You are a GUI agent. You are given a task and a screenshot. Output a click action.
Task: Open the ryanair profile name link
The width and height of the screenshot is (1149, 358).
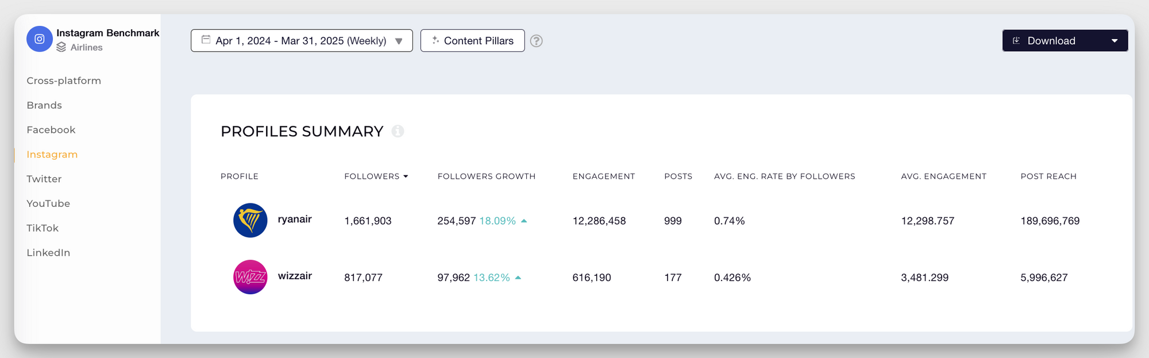tap(295, 219)
